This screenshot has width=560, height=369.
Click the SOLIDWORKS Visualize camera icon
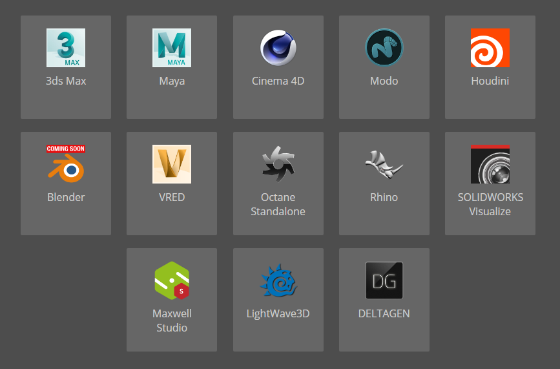click(x=490, y=164)
